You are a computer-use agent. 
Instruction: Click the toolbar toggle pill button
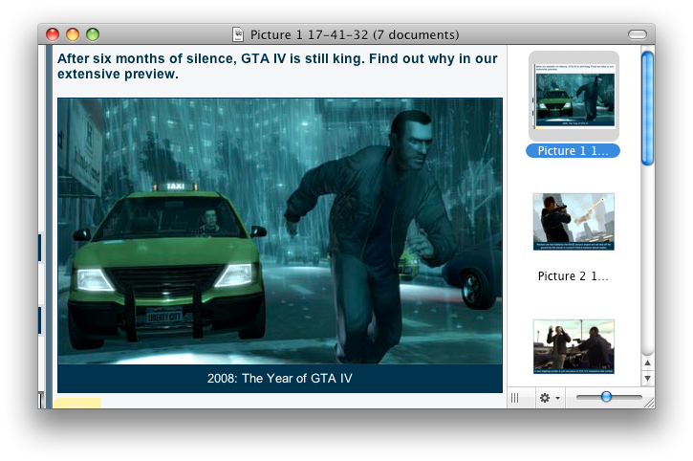[x=638, y=34]
